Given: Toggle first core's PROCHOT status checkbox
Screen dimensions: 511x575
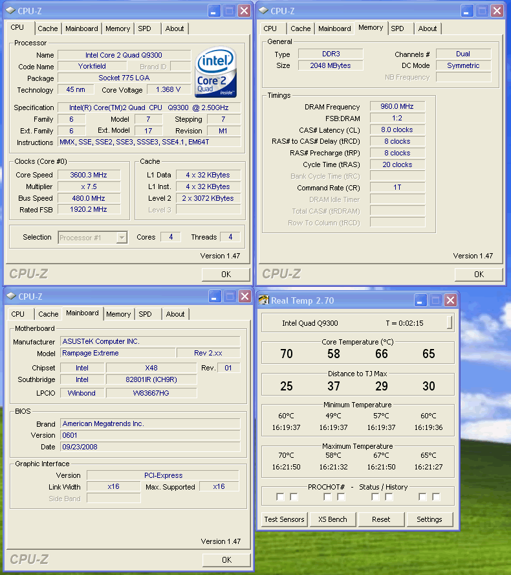Looking at the screenshot, I should coord(280,497).
